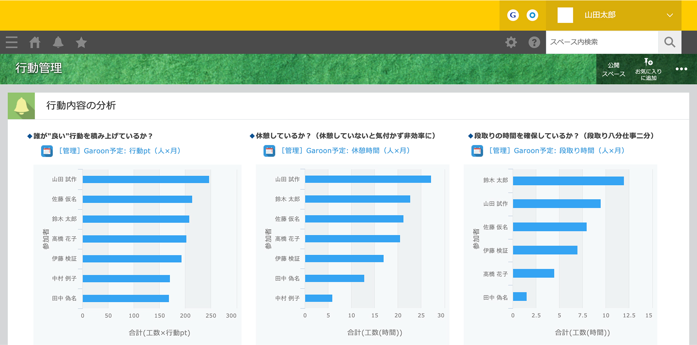
Task: Expand the 山田太郎 user dropdown
Action: (670, 15)
